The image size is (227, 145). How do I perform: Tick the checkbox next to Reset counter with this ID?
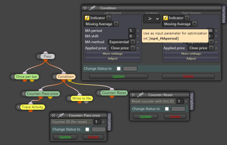pos(186,101)
